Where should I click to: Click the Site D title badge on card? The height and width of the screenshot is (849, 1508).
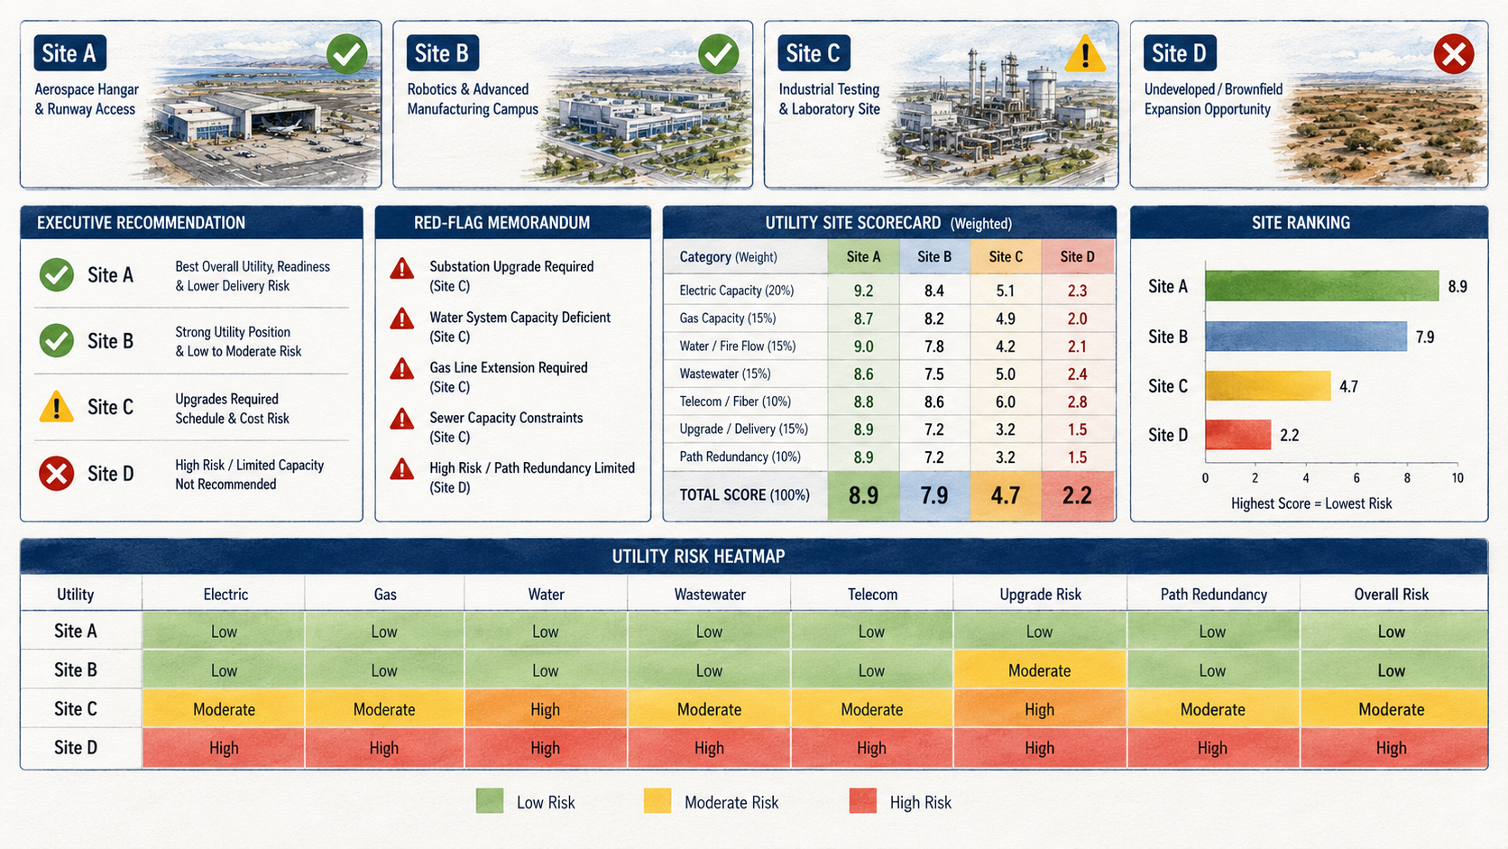(1180, 54)
